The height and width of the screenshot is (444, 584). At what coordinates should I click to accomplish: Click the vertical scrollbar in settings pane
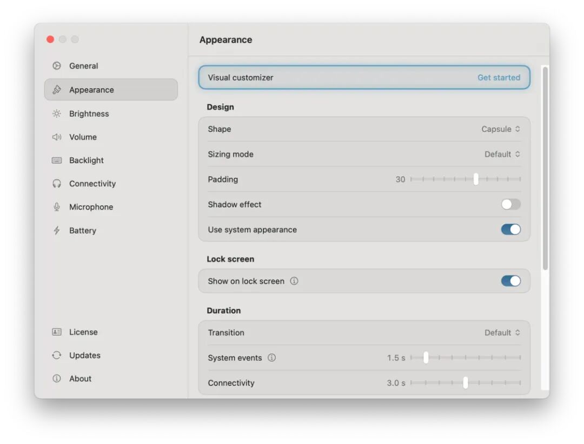point(545,168)
